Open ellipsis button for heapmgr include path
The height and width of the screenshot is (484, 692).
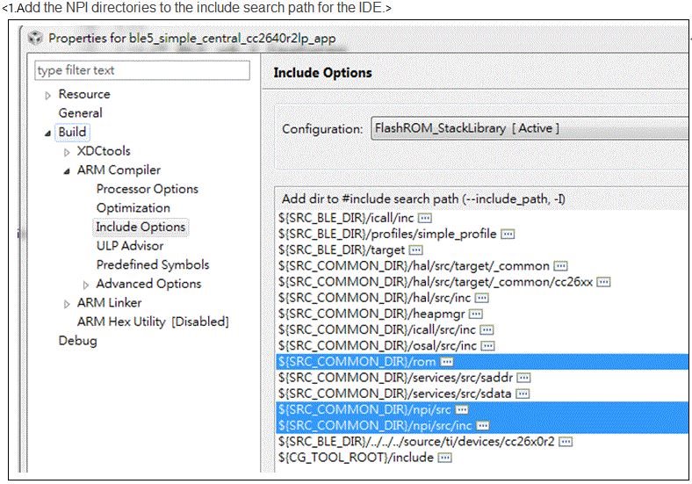476,314
